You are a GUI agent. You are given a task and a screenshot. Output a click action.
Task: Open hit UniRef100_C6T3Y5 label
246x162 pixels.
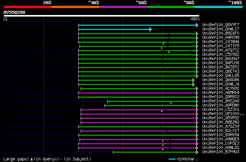point(221,46)
